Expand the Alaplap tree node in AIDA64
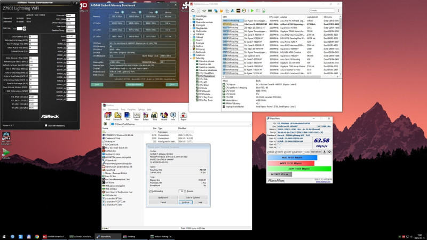This screenshot has width=427, height=240. 191,19
